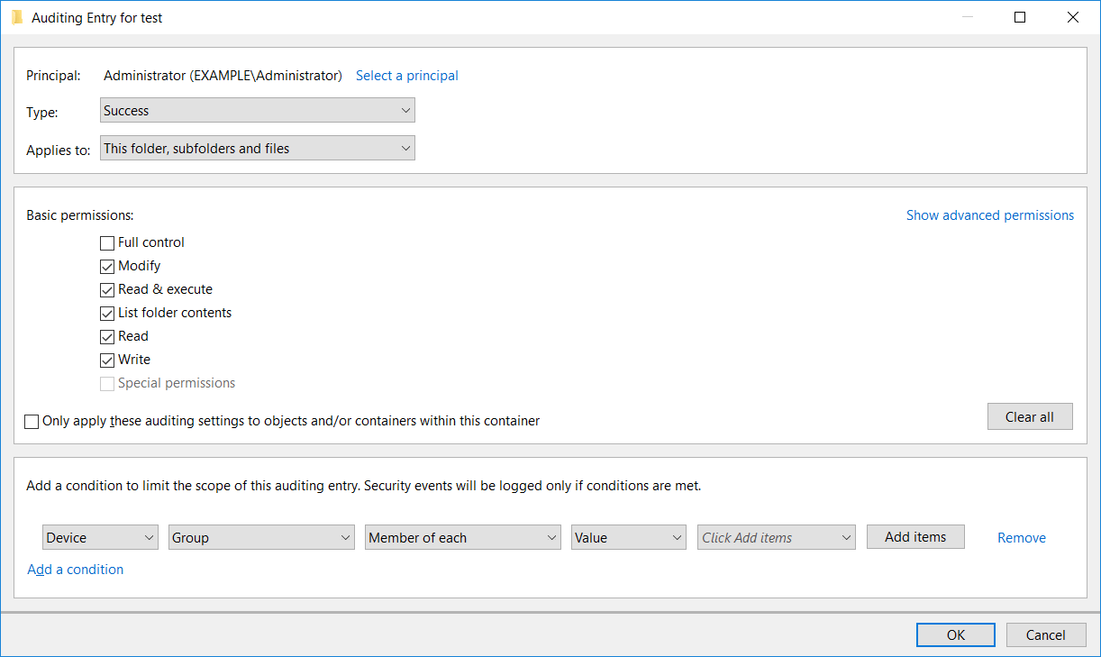Disable the Read & execute permission

pyautogui.click(x=107, y=289)
